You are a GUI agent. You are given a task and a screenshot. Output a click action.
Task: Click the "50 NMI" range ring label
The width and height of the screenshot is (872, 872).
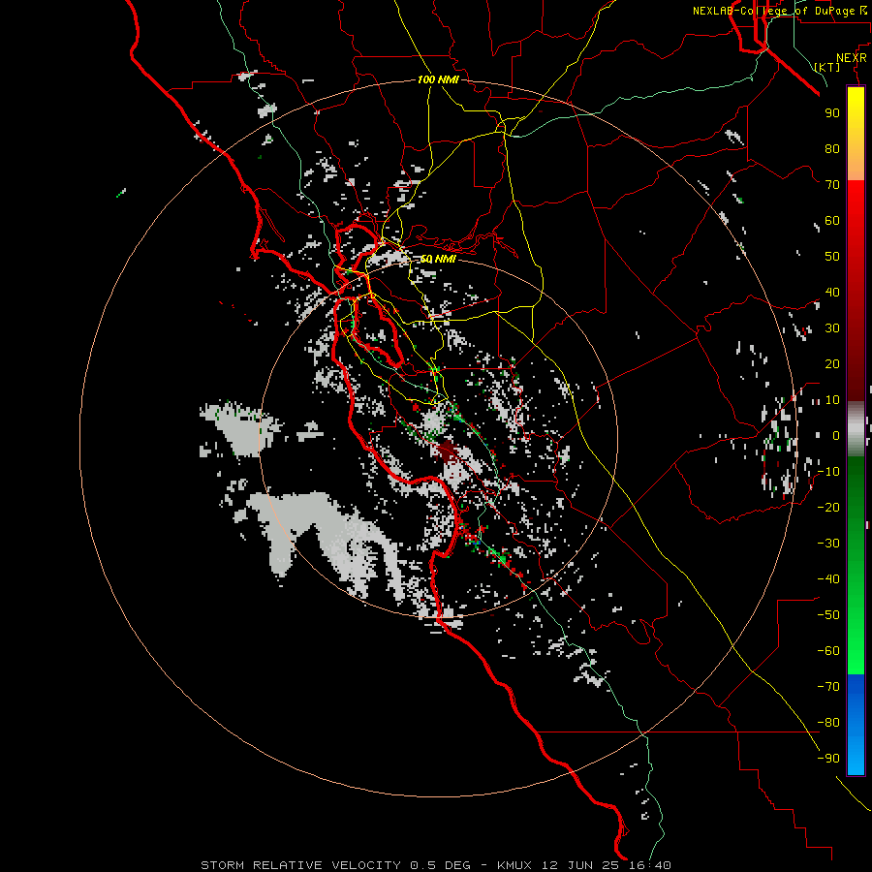[x=438, y=259]
